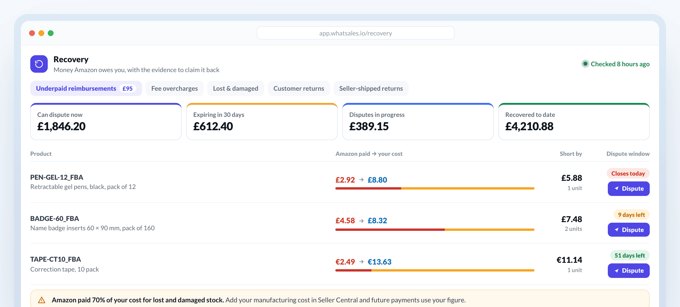Viewport: 680px width, 307px height.
Task: Click the Short by column header
Action: tap(571, 154)
